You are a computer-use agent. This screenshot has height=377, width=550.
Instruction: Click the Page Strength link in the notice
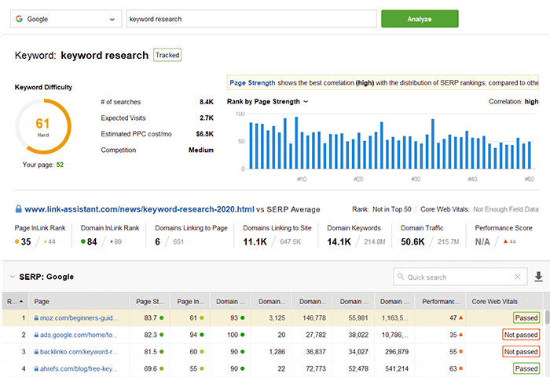pyautogui.click(x=252, y=83)
